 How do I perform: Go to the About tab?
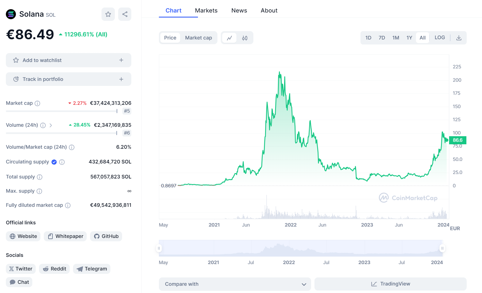(x=269, y=11)
